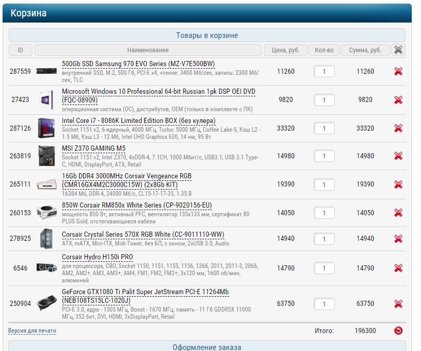Click the red recalculate icon next to total
421x351 pixels.
tap(398, 331)
